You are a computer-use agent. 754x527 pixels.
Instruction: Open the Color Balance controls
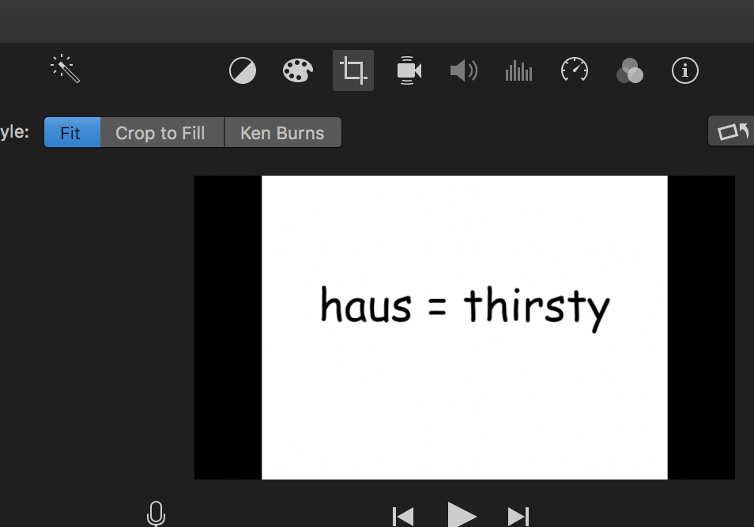[243, 71]
